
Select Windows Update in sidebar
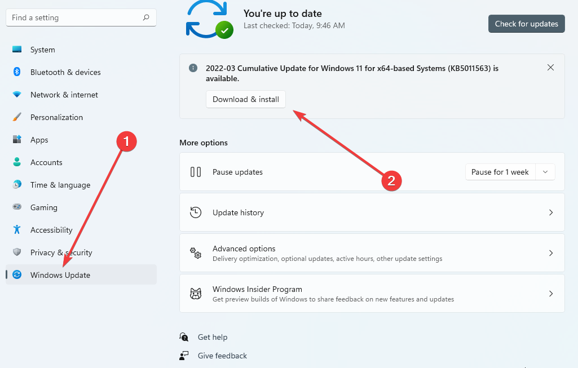81,275
